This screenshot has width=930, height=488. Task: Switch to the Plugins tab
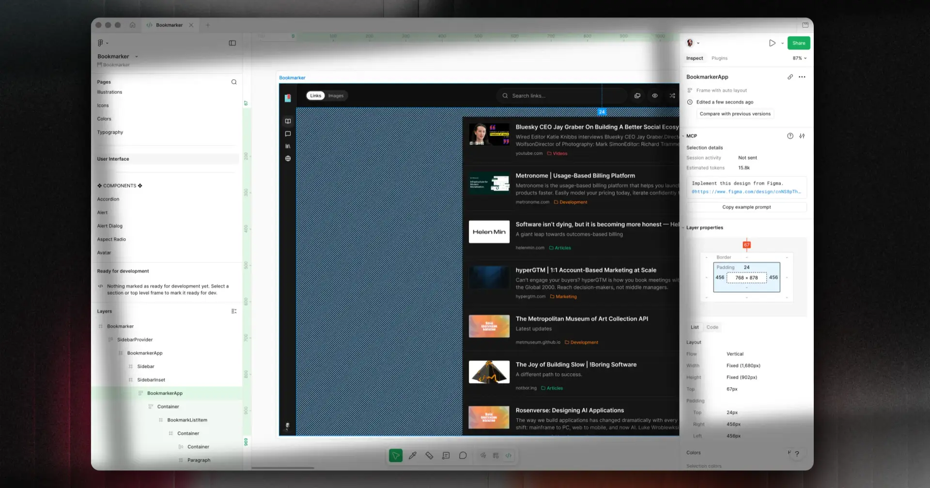point(719,58)
